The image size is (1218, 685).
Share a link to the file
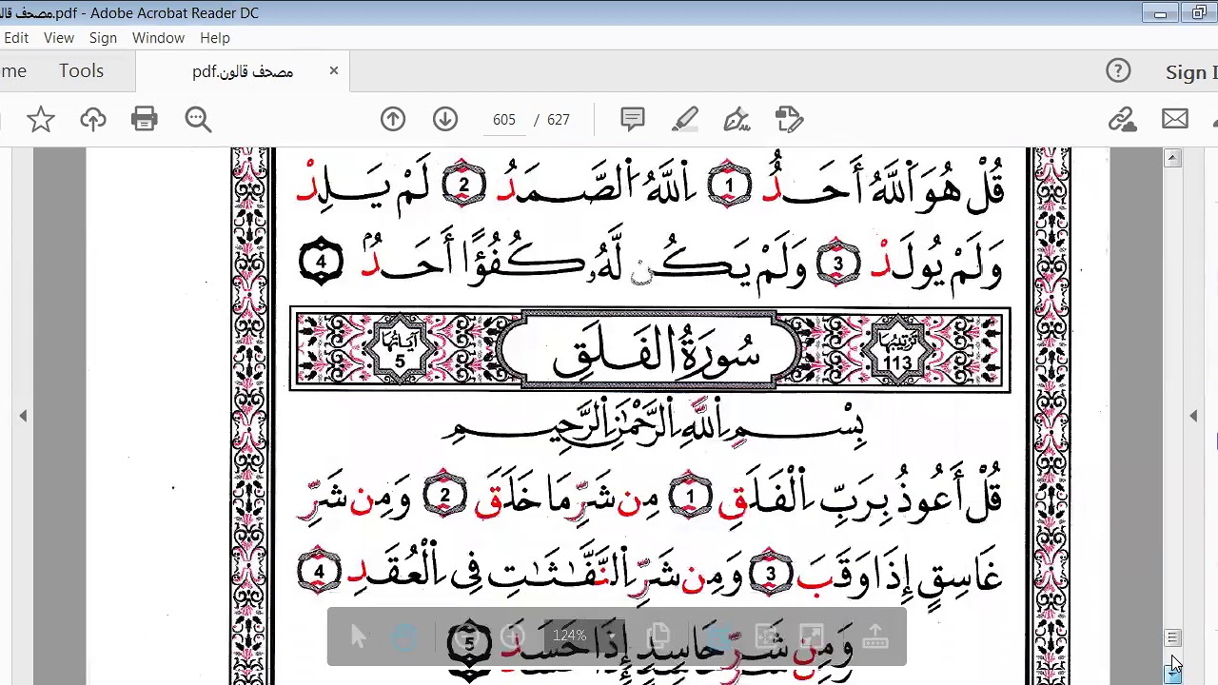coord(1123,120)
